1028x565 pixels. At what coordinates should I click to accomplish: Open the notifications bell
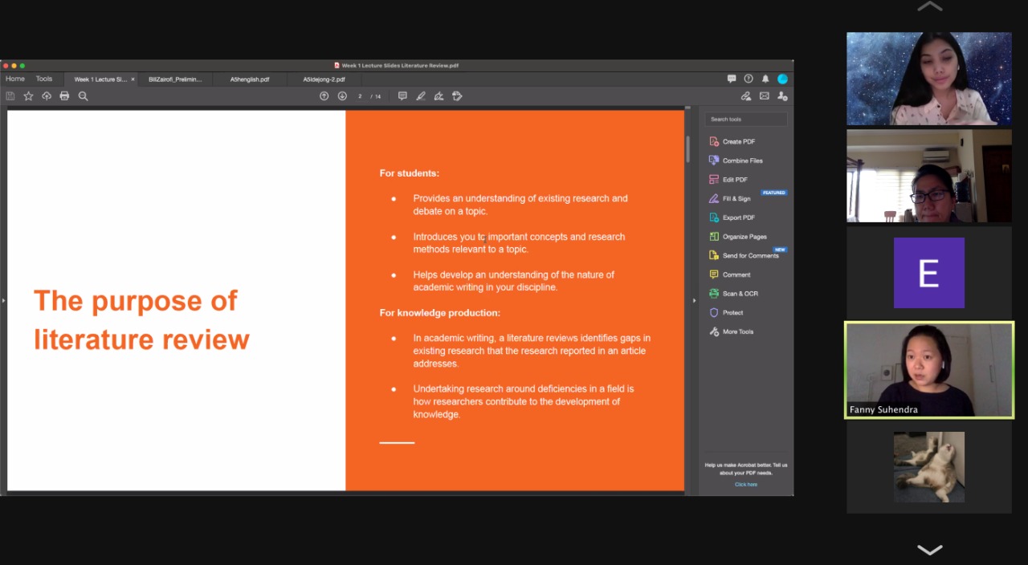pos(765,79)
